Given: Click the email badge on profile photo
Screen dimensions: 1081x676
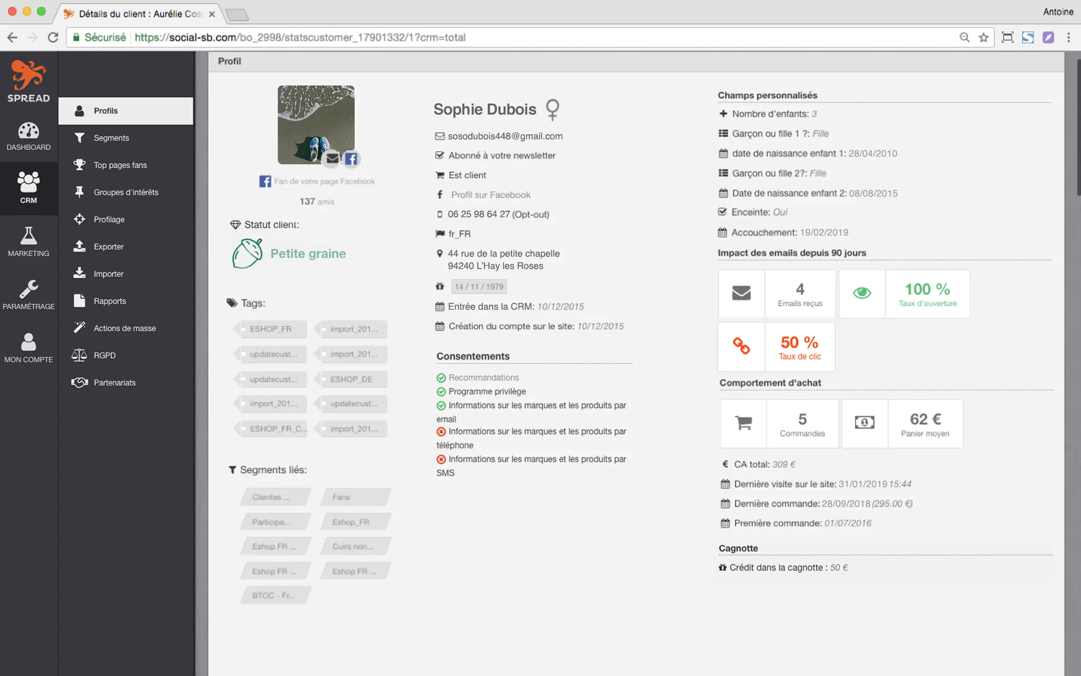Looking at the screenshot, I should (x=332, y=159).
